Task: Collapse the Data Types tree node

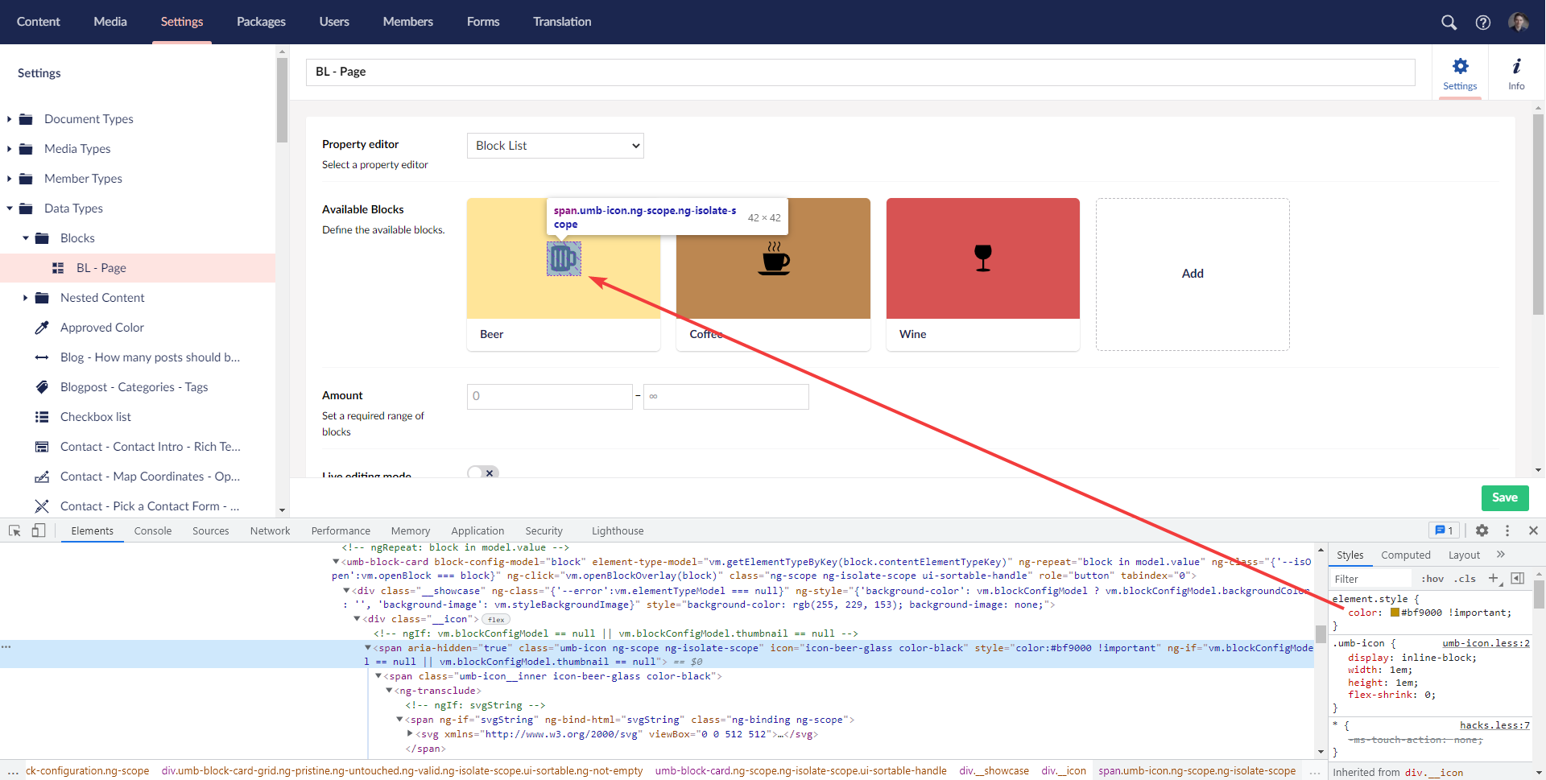Action: [9, 208]
